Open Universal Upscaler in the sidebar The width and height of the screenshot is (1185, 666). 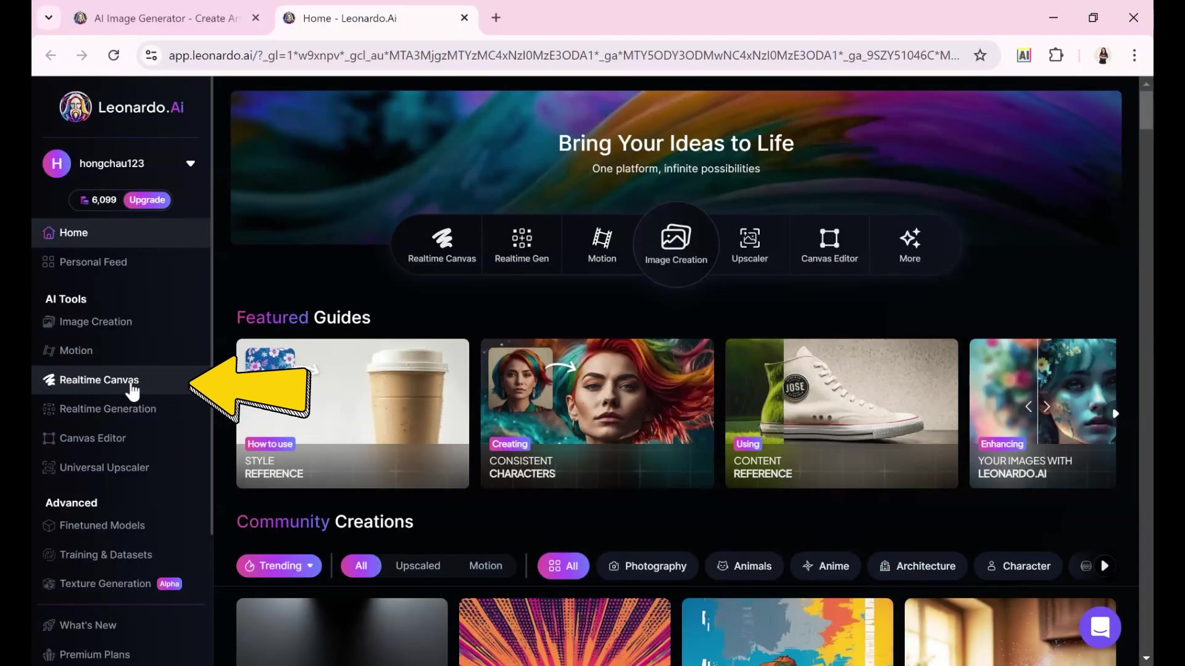121,467
